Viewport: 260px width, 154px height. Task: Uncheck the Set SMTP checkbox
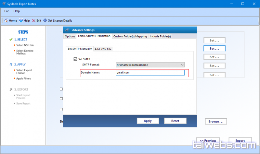(75, 59)
